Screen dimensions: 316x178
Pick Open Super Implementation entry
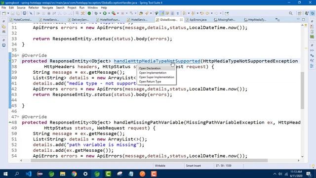pyautogui.click(x=157, y=77)
